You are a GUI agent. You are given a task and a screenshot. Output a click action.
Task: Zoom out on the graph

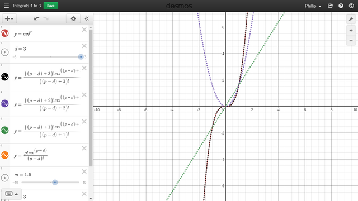pyautogui.click(x=351, y=40)
